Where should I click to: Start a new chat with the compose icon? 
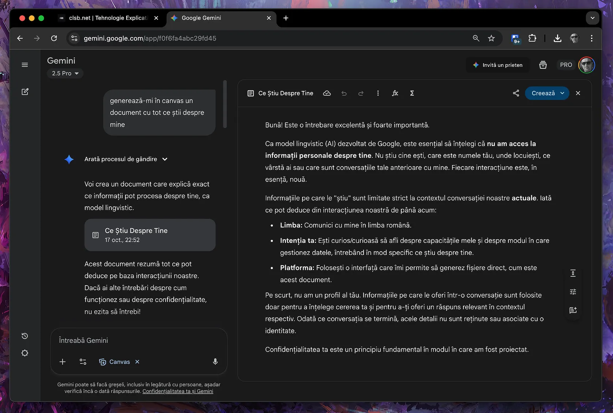(25, 92)
